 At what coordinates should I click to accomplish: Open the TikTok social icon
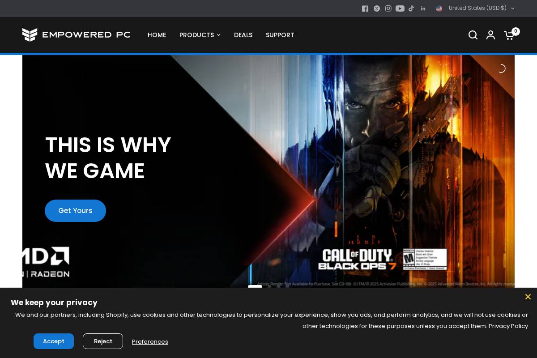(x=411, y=9)
